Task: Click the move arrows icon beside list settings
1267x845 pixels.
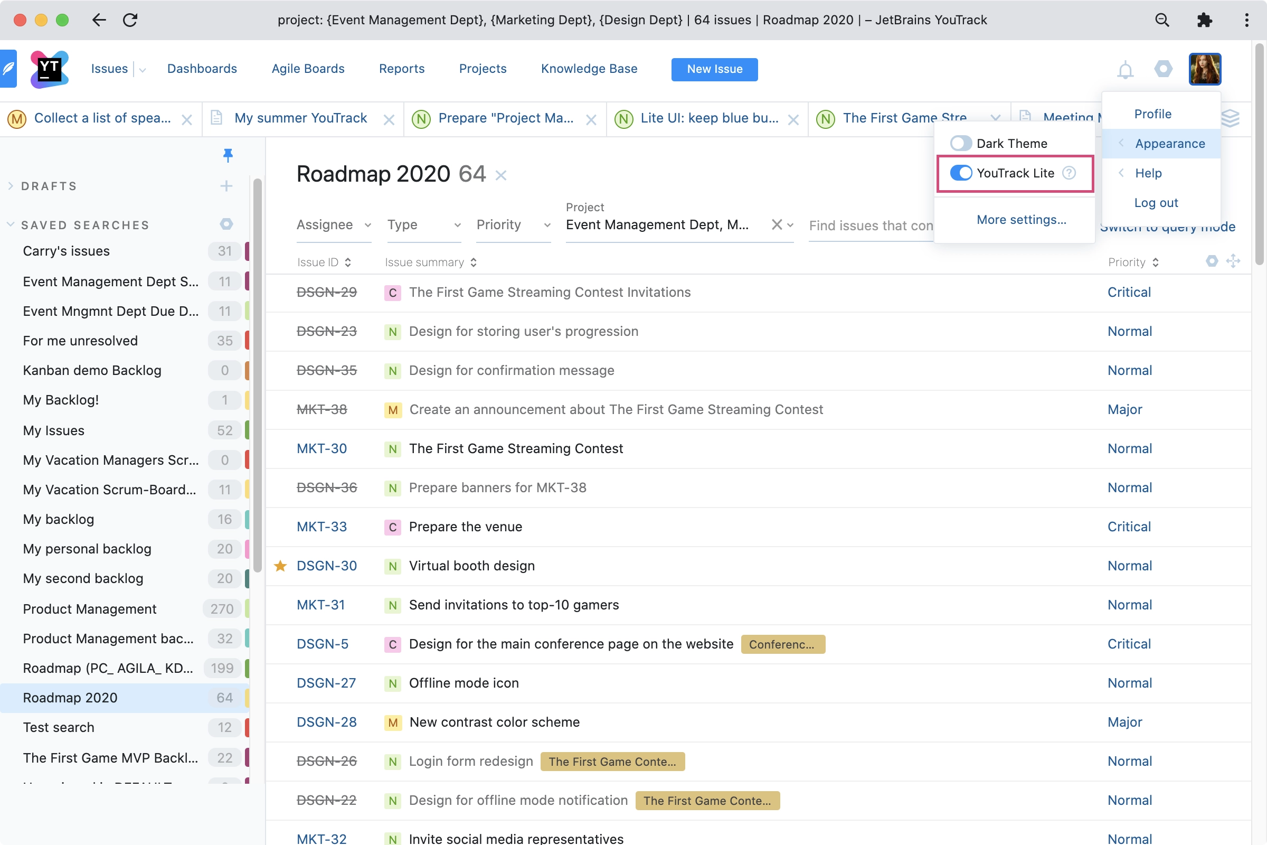Action: [x=1233, y=262]
